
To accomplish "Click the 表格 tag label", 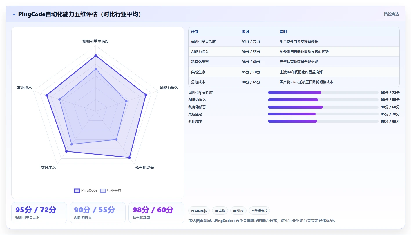I will (222, 211).
